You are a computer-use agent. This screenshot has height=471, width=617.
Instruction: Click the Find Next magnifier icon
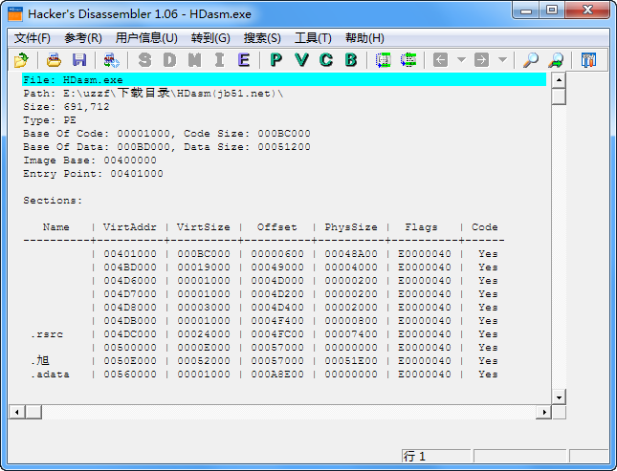coord(556,60)
